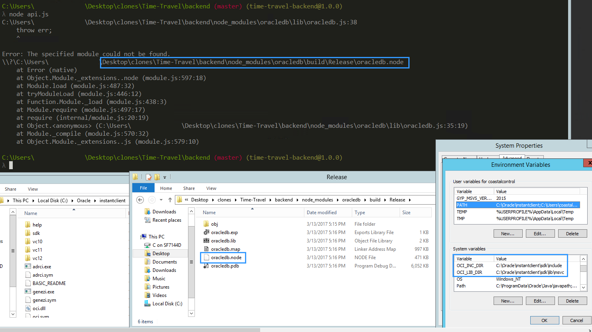Click Edit under User variables
This screenshot has height=332, width=592.
540,234
